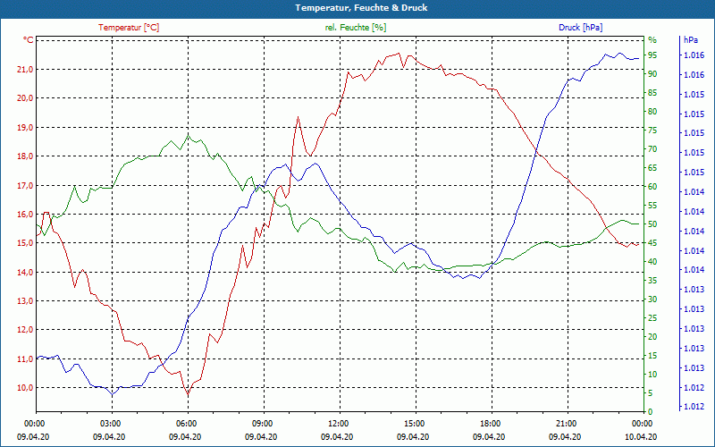Click the 15 humidity axis value
The height and width of the screenshot is (447, 715).
point(652,356)
